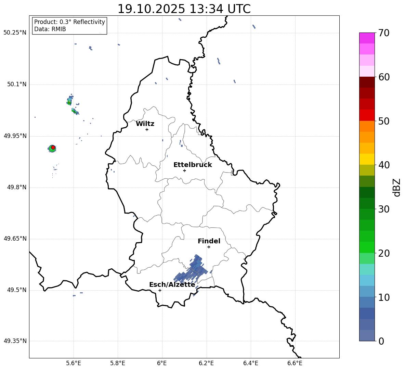Click the 'Data: RMIB' text
Viewport: 405px width, 370px height.
(x=50, y=29)
